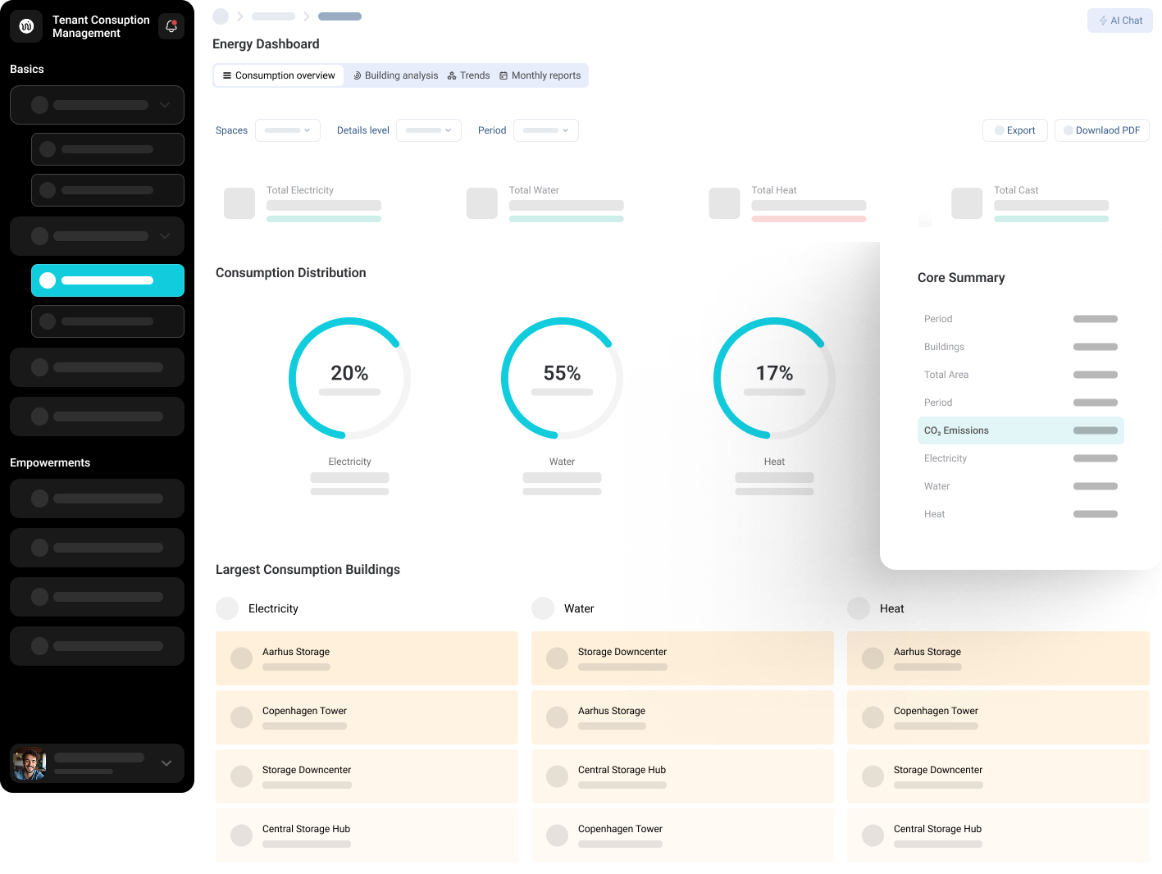Click the Total Electricity card icon
1162x874 pixels.
(x=239, y=203)
